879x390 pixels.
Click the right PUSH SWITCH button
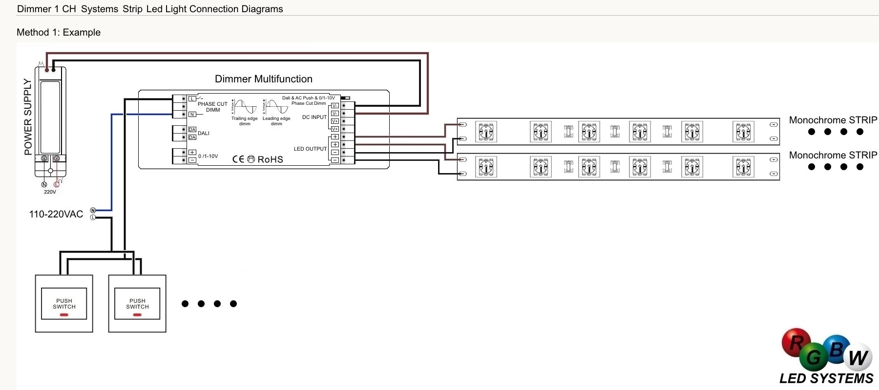pyautogui.click(x=137, y=304)
